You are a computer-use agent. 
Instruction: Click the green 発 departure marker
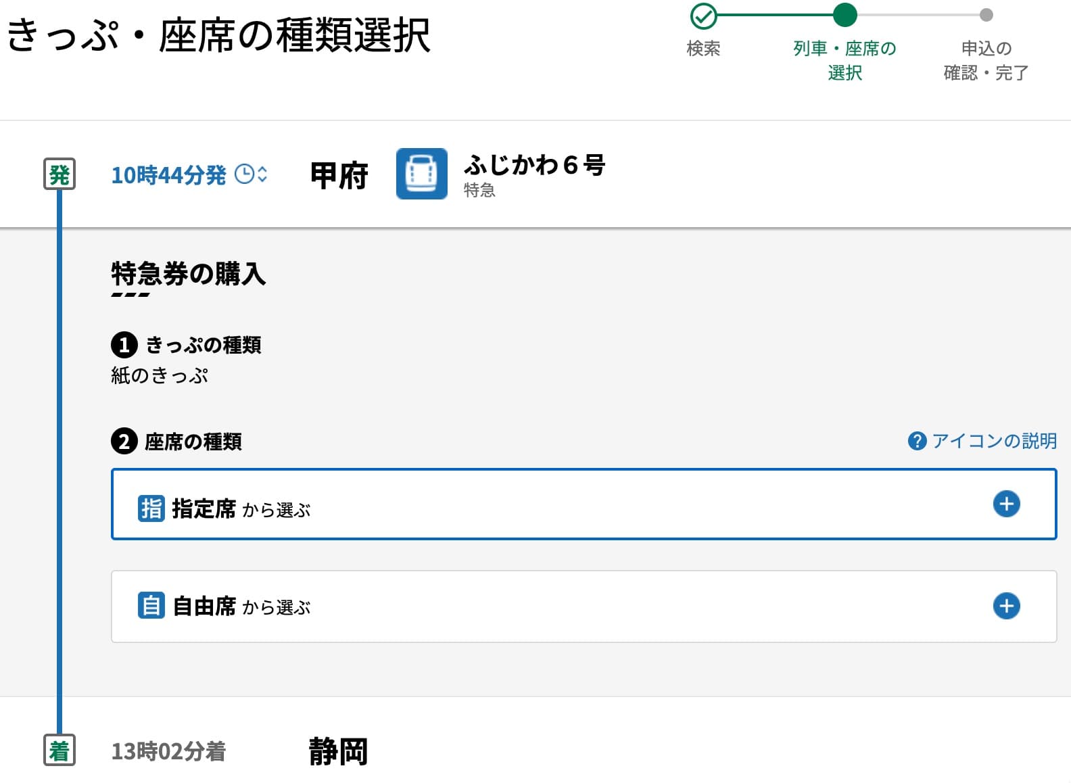pos(59,174)
